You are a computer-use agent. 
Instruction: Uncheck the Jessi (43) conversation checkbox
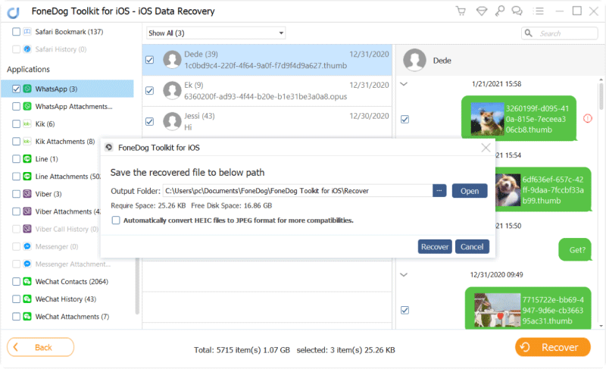click(x=149, y=122)
